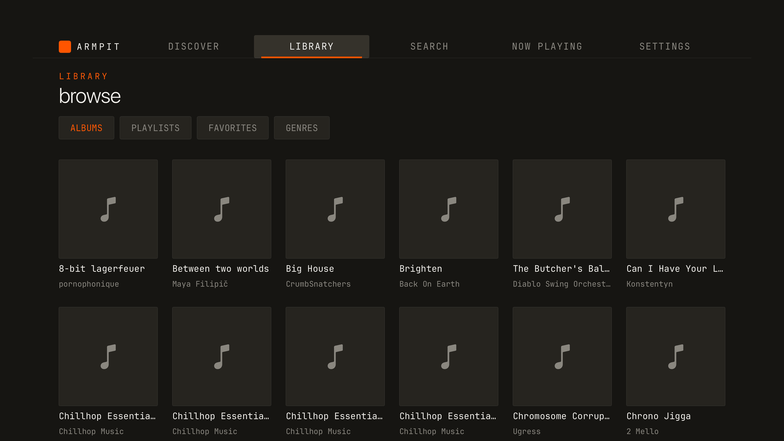The height and width of the screenshot is (441, 784).
Task: Click artist name 'Diablo Swing Orchest…'
Action: 562,284
